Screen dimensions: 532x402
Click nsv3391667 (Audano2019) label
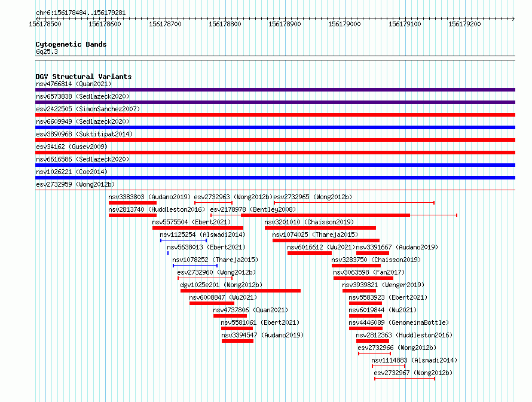[397, 247]
